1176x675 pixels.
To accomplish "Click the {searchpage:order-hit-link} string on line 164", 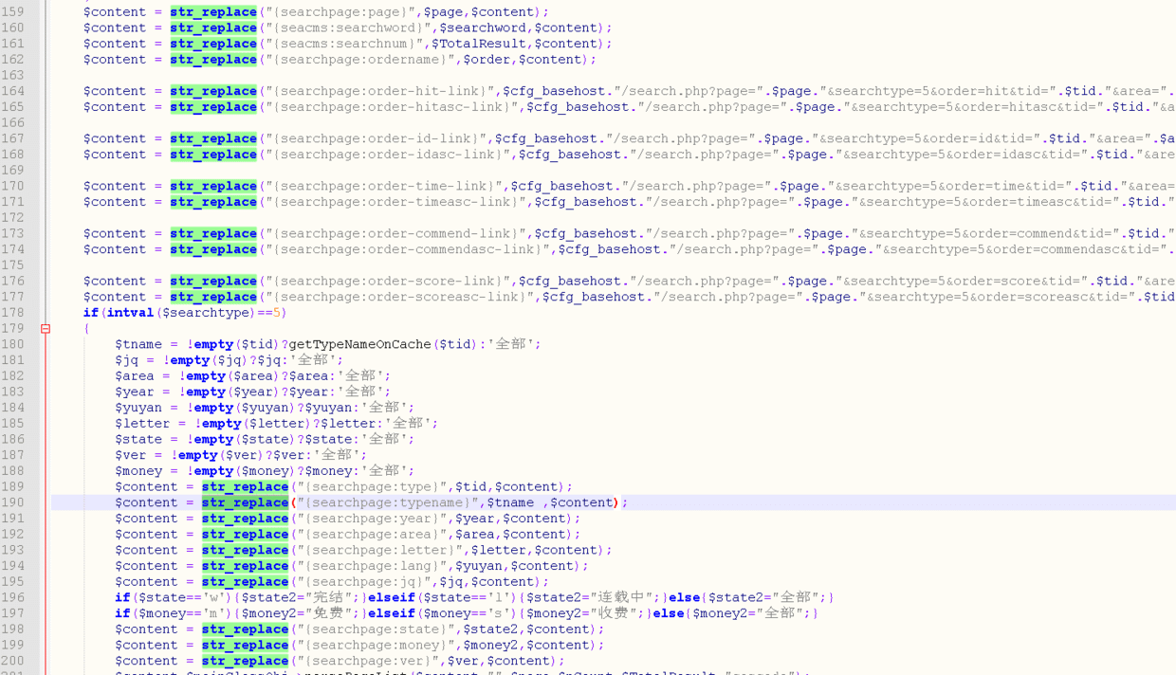I will (x=380, y=91).
